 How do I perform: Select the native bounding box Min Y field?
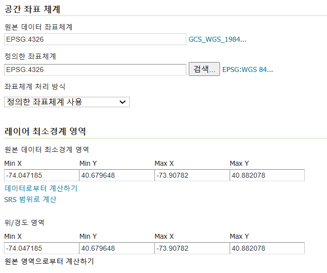tap(117, 175)
